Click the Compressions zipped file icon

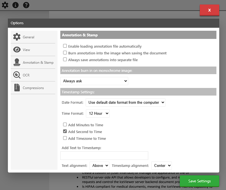pos(17,88)
